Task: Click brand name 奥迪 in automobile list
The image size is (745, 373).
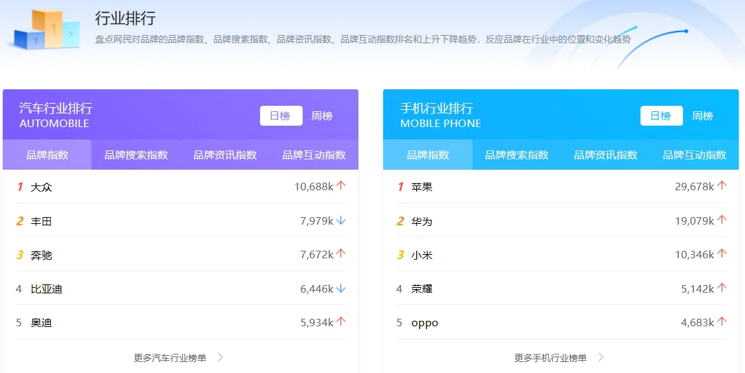Action: click(41, 323)
